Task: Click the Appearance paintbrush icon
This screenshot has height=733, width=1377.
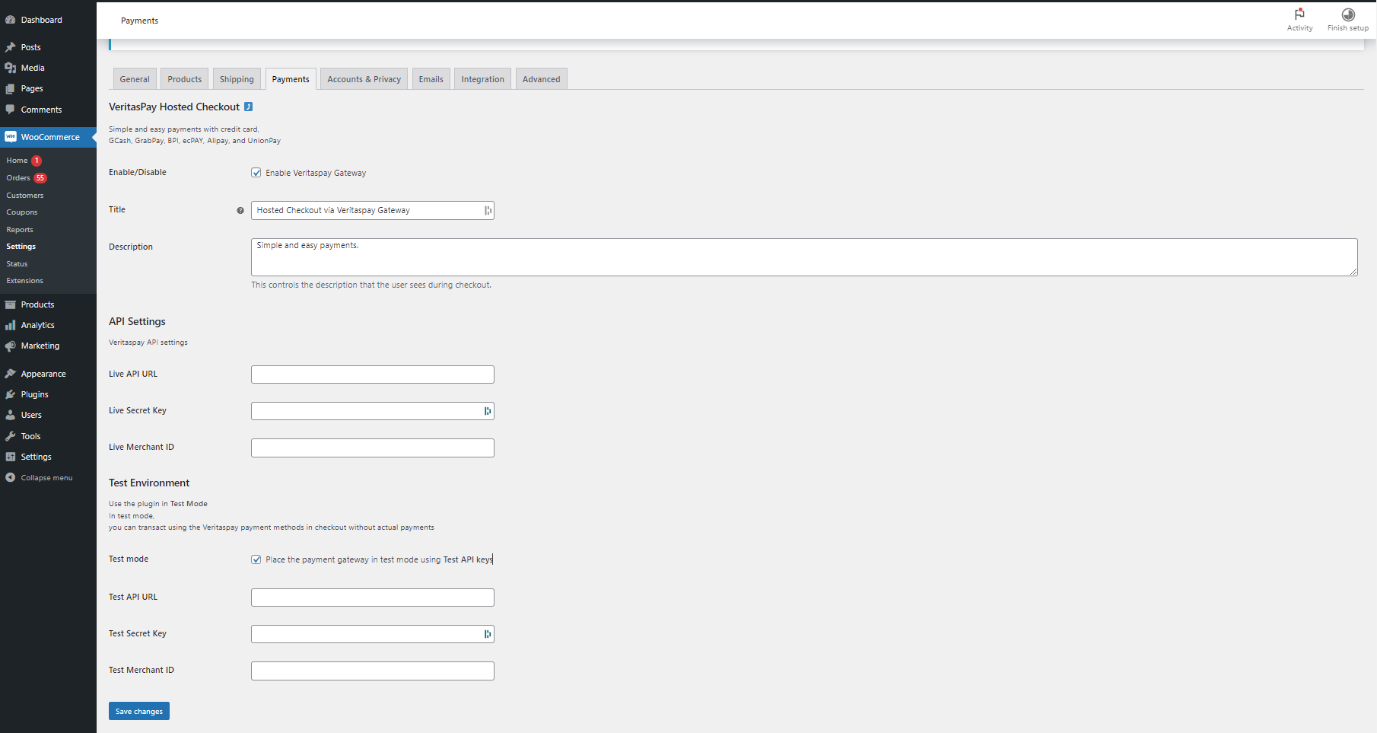Action: [11, 374]
